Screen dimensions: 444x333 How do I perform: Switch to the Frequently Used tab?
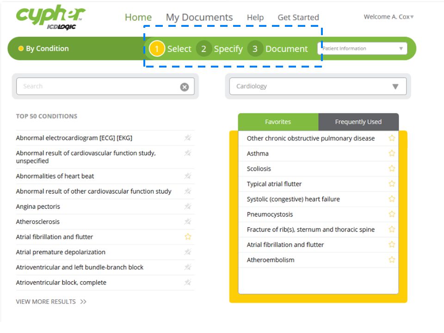tap(358, 122)
